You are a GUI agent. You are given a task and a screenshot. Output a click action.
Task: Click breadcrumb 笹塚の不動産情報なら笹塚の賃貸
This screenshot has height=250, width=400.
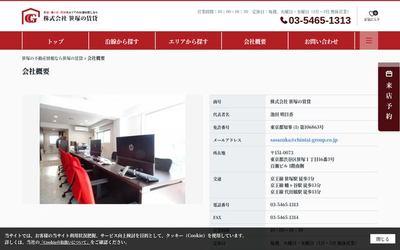point(52,58)
